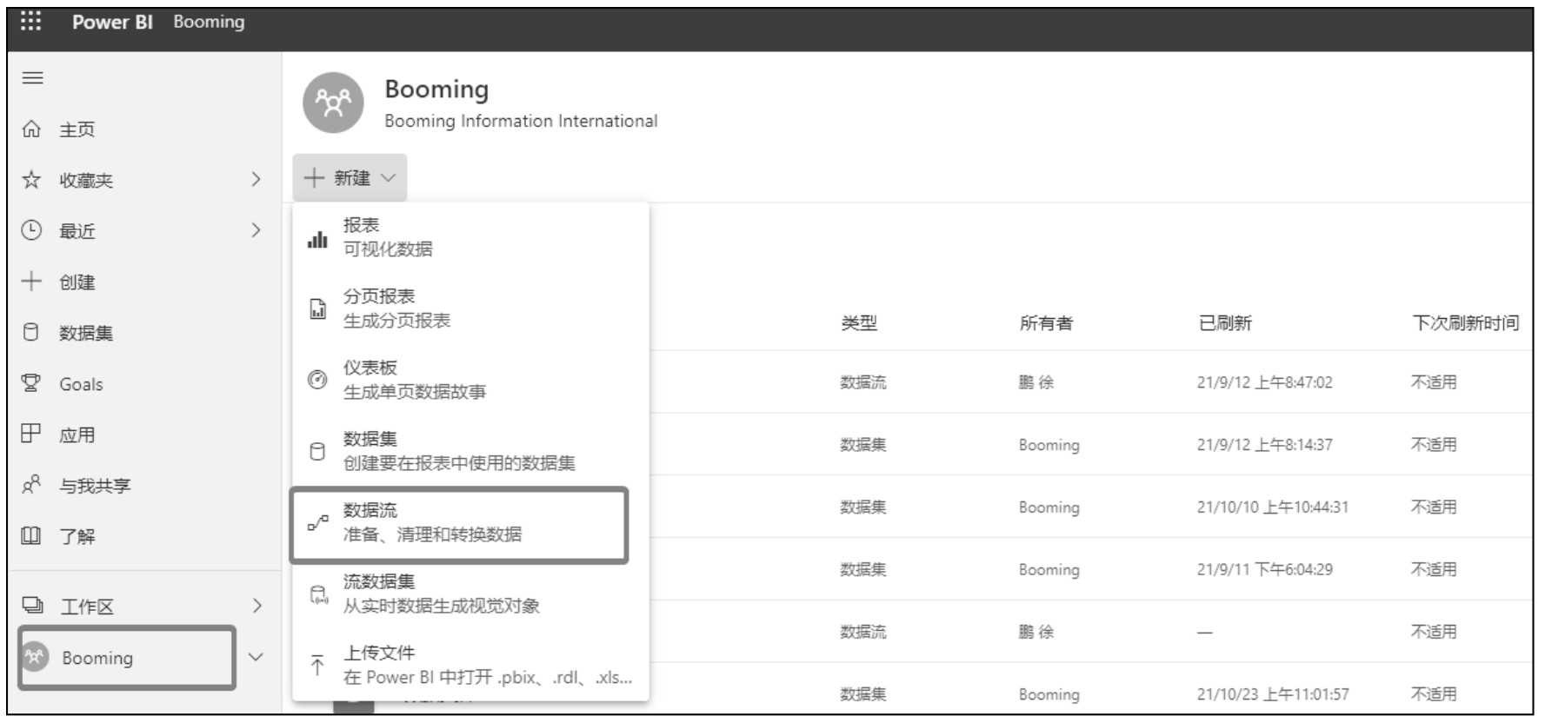Choose 分页报表 menu item
Viewport: 1545px width, 723px height.
pos(470,308)
